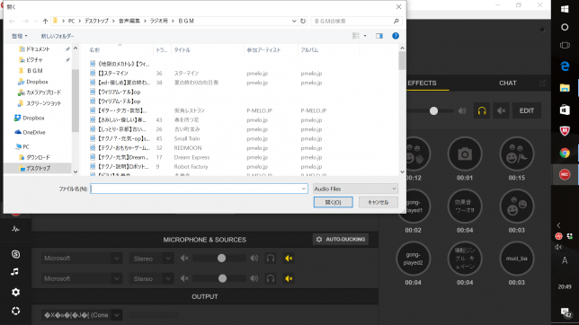579x325 pixels.
Task: Click キャンセル button in file dialog
Action: pos(379,202)
